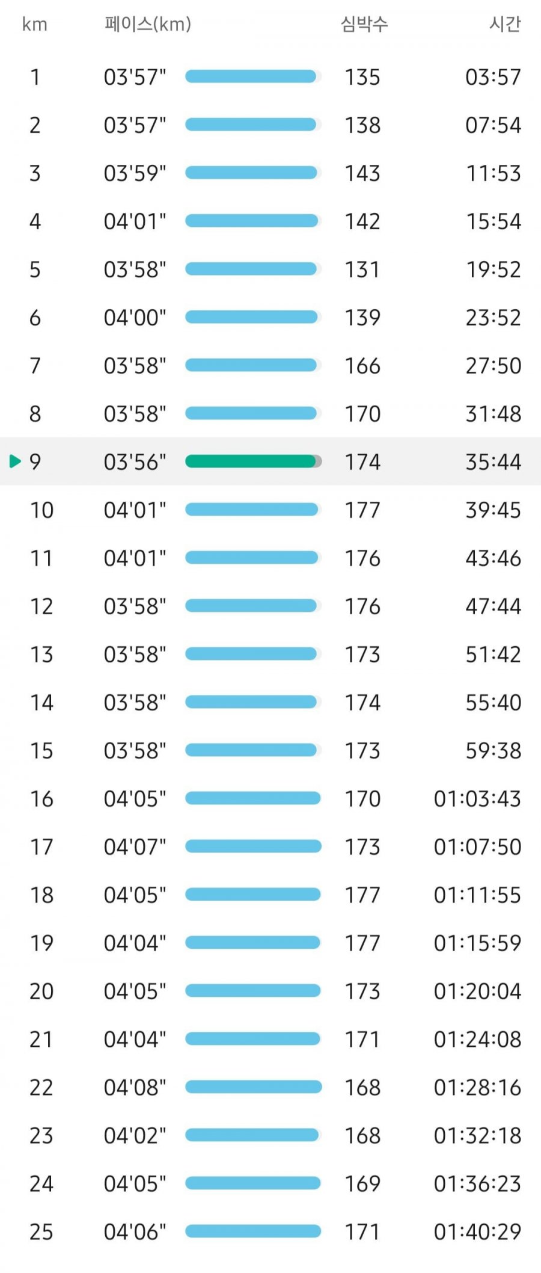Image resolution: width=541 pixels, height=1273 pixels.
Task: Click heart rate 131 on km 5
Action: pyautogui.click(x=362, y=269)
